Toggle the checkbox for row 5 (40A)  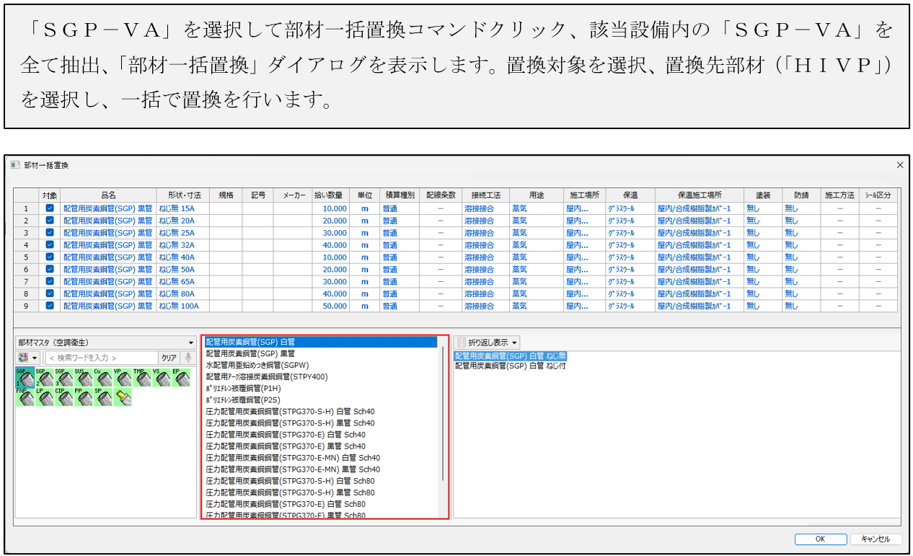pyautogui.click(x=50, y=257)
